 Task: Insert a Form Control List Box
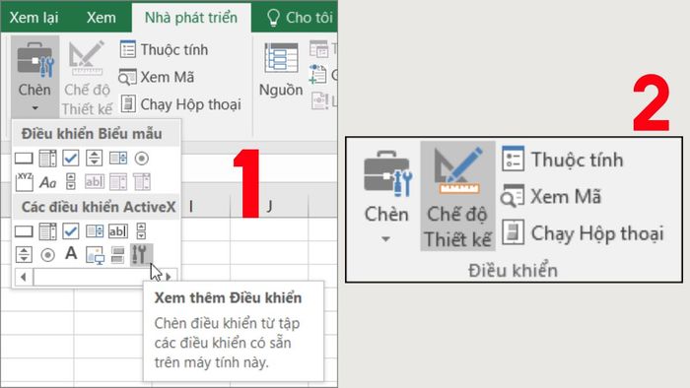tap(118, 159)
